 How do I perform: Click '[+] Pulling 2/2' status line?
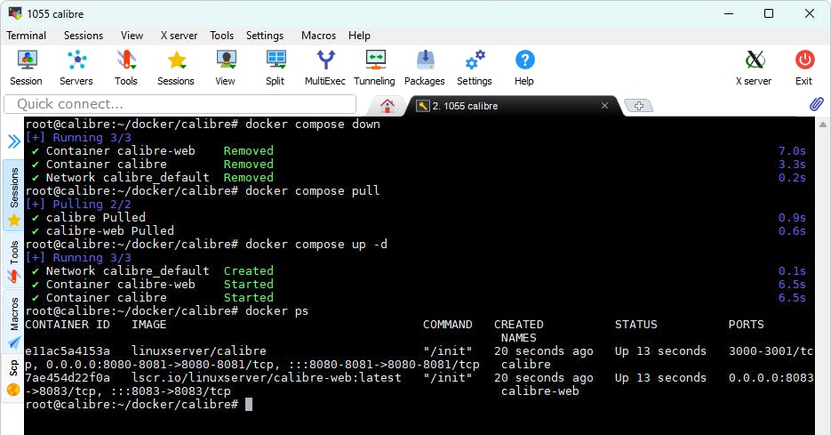pos(78,205)
